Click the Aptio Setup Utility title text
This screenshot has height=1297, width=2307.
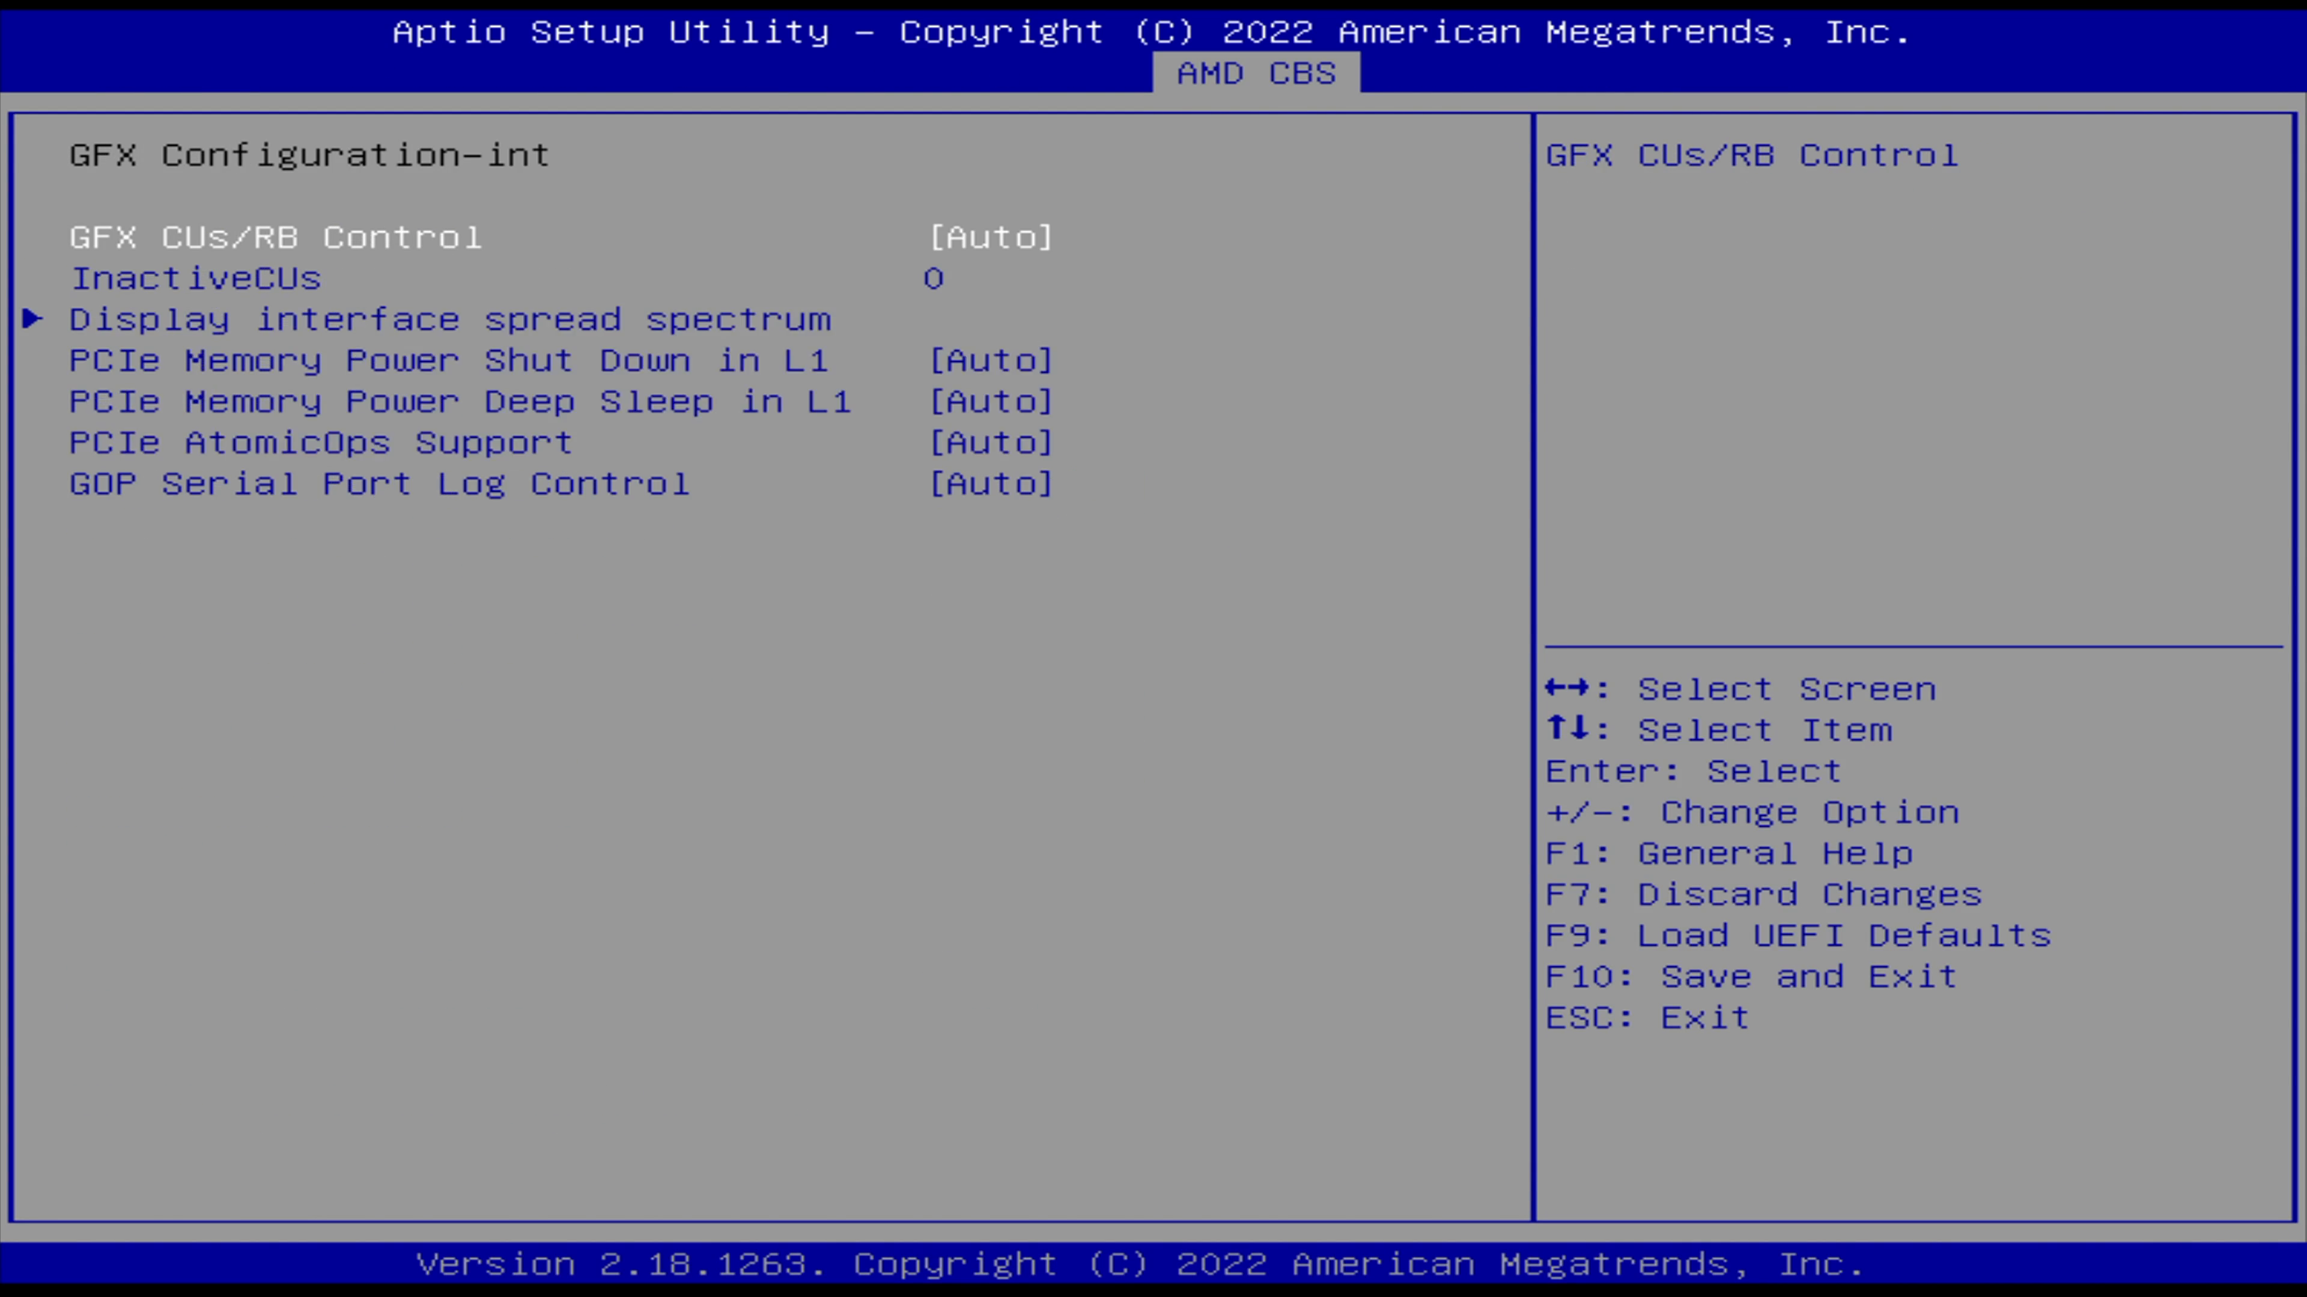[1152, 32]
